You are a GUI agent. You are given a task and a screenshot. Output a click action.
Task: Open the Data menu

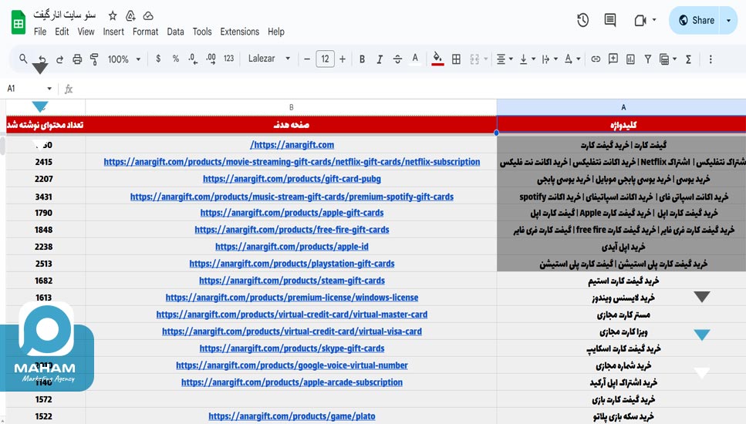(x=175, y=32)
